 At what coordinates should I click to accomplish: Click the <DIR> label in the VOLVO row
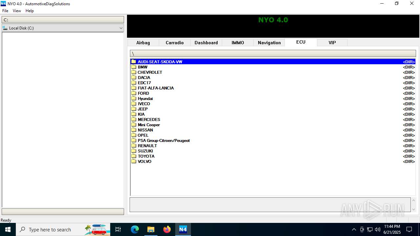coord(409,161)
